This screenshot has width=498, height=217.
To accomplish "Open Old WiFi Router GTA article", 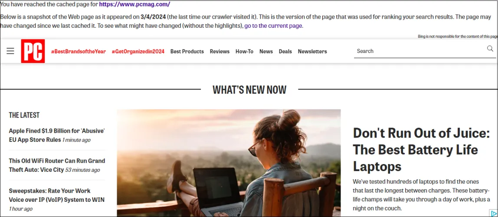I will click(57, 165).
